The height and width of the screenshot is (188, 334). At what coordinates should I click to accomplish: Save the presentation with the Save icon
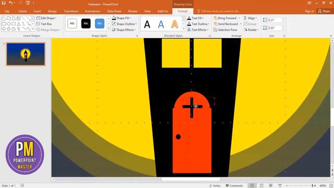pos(4,3)
